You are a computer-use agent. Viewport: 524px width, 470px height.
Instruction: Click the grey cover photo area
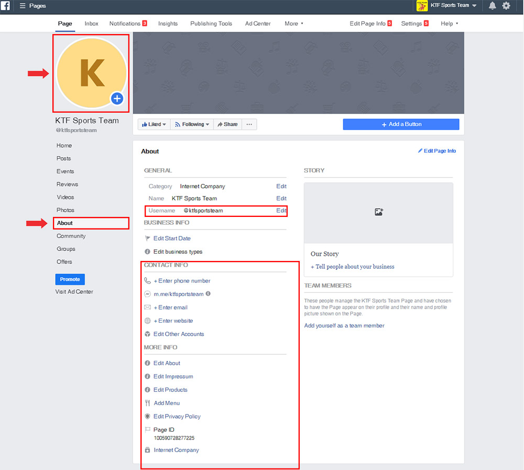click(x=299, y=73)
